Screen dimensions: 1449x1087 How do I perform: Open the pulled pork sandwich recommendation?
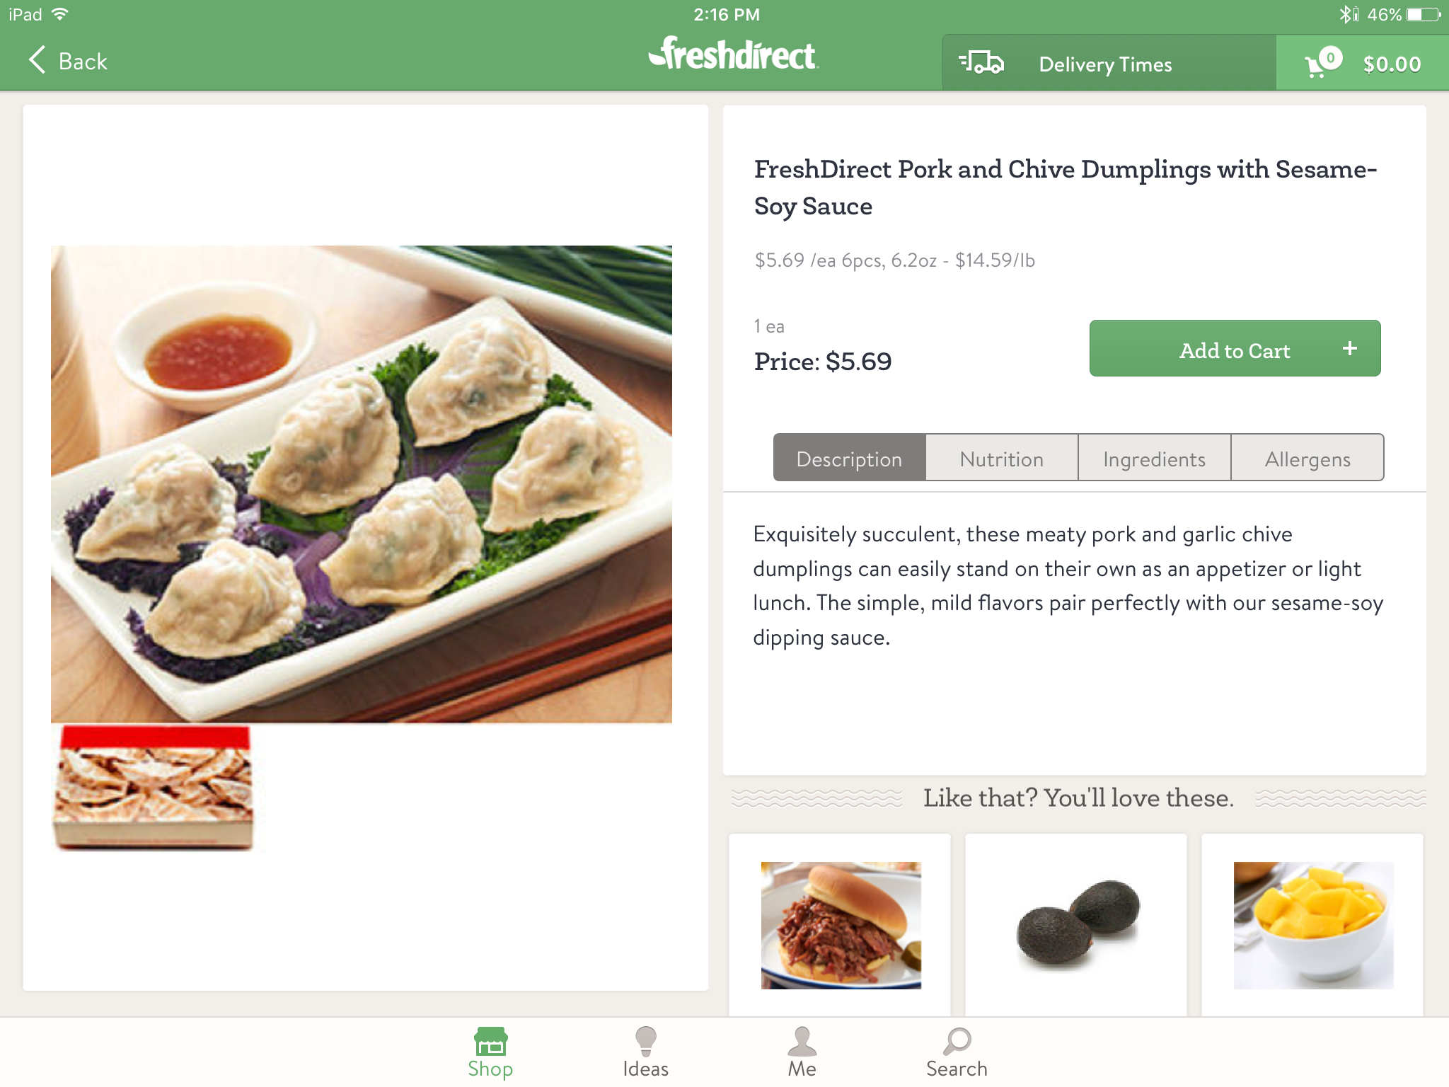coord(841,924)
